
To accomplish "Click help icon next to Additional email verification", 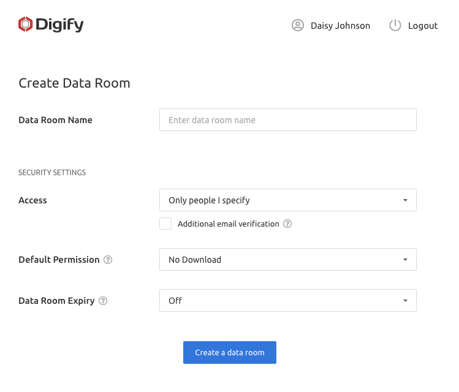I will 287,224.
